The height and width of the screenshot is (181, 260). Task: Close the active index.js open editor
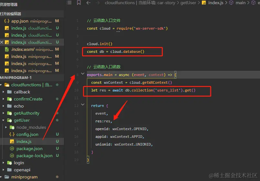point(2,42)
